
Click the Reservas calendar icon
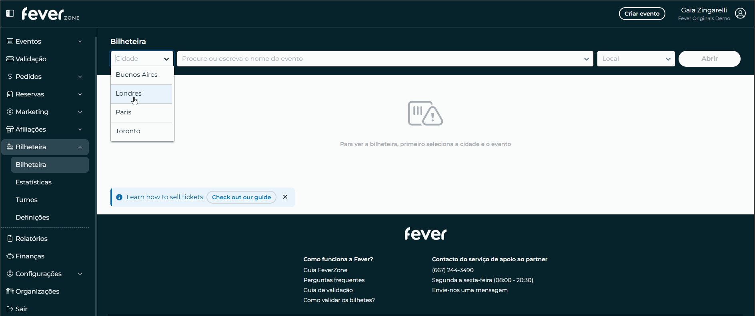[10, 94]
